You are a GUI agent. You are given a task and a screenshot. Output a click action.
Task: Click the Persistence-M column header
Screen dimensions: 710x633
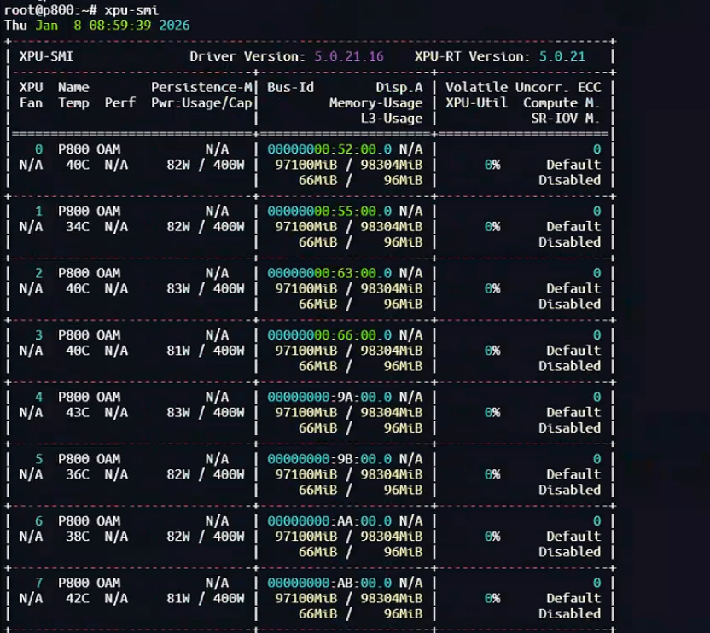(x=201, y=87)
